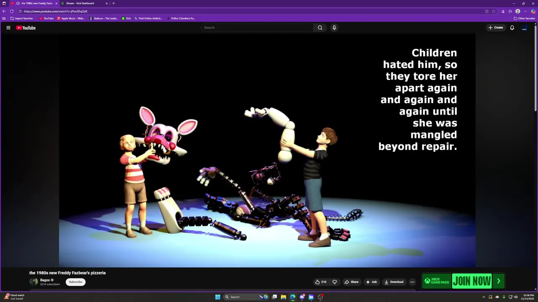This screenshot has height=302, width=538.
Task: Reload the page with refresh icon
Action: (x=12, y=11)
